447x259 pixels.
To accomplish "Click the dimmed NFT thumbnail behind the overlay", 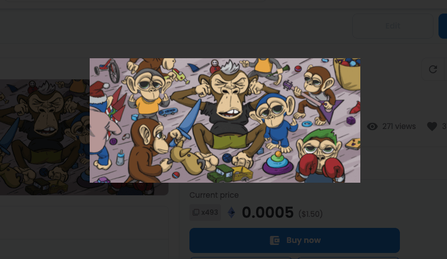I will tap(44, 137).
